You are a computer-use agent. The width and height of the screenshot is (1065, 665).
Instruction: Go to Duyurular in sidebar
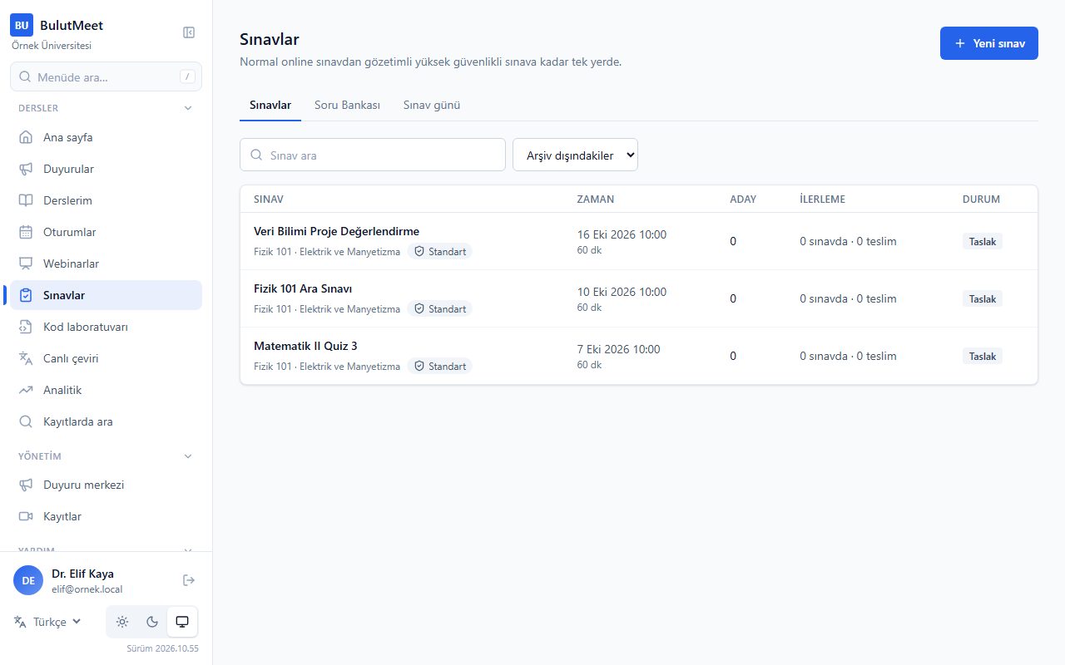[106, 169]
